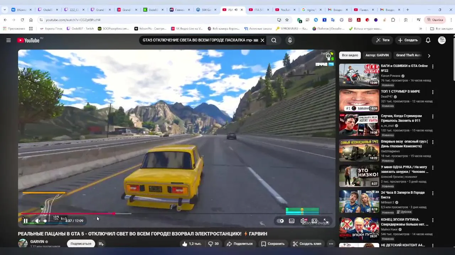
Task: Share video via Поделиться
Action: tap(240, 244)
